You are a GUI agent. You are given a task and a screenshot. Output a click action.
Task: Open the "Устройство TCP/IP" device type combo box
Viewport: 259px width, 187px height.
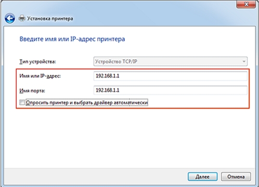coord(171,61)
